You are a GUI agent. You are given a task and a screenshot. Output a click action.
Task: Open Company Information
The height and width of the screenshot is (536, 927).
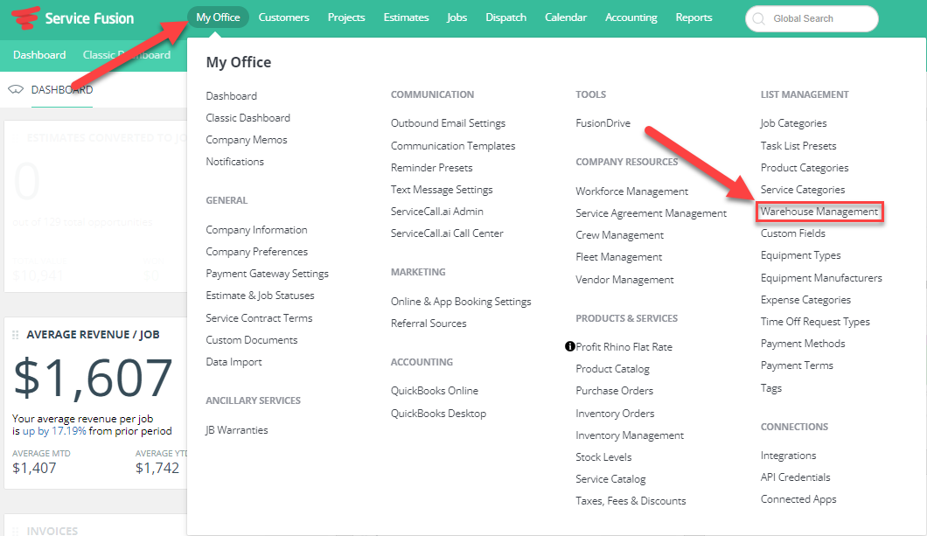[x=256, y=230]
